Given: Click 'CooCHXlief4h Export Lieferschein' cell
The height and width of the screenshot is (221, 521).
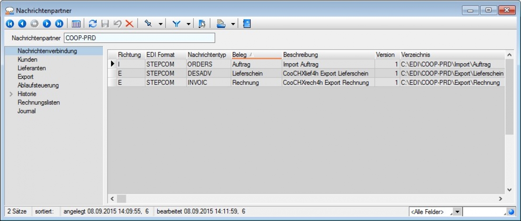Looking at the screenshot, I should pyautogui.click(x=328, y=73).
